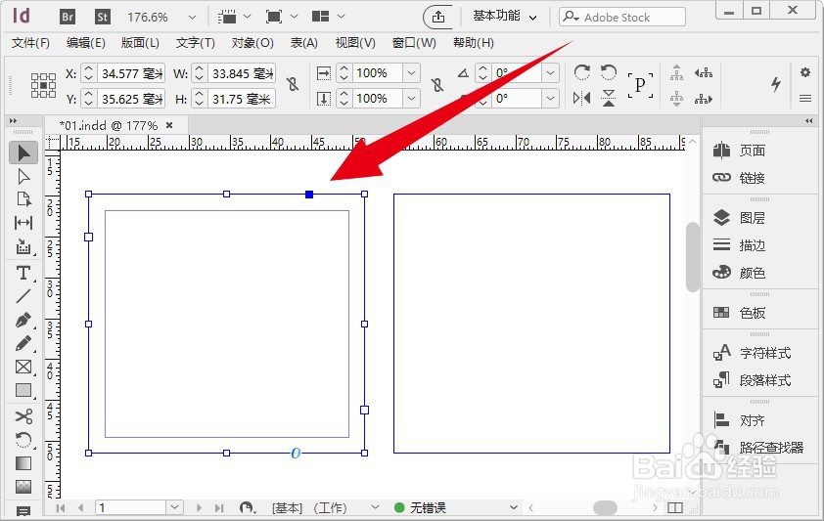The width and height of the screenshot is (824, 521).
Task: Click the Quick Apply lightning icon
Action: (x=776, y=84)
